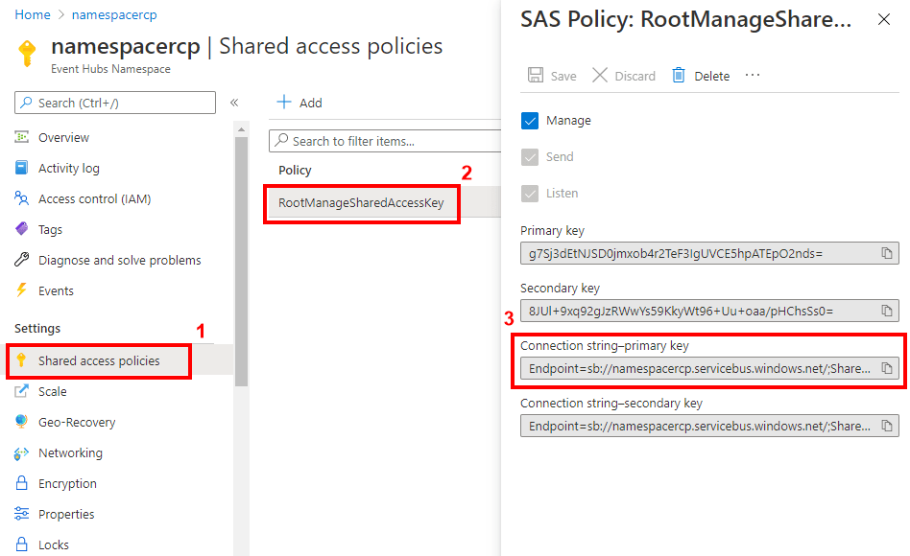Discard changes to the policy
This screenshot has height=556, width=910.
[624, 76]
